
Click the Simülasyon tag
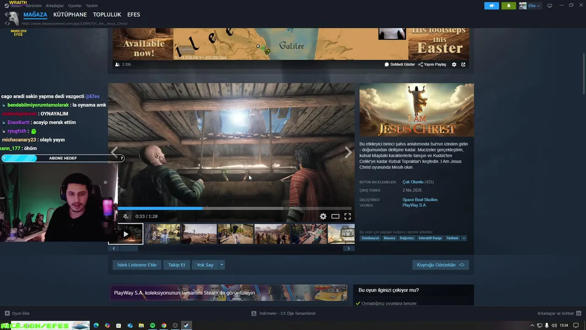coord(370,238)
